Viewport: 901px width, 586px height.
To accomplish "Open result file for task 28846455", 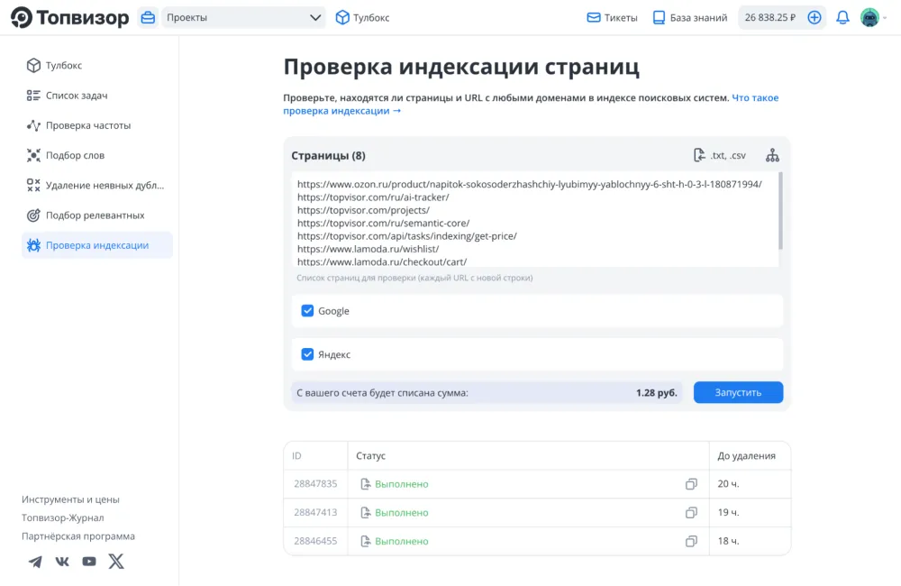I will [366, 541].
